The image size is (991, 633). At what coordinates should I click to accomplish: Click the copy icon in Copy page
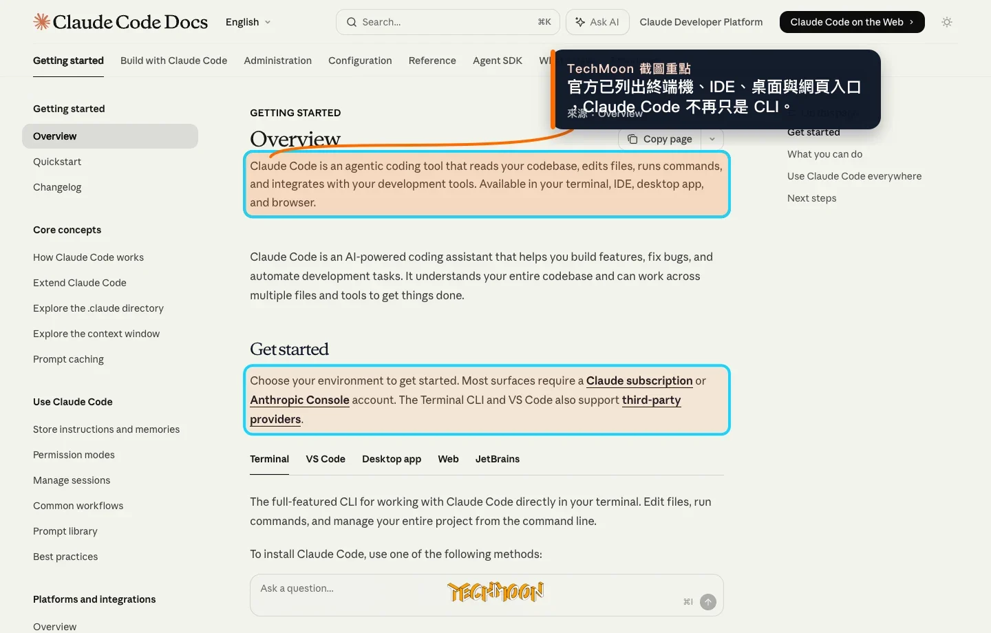pyautogui.click(x=632, y=139)
